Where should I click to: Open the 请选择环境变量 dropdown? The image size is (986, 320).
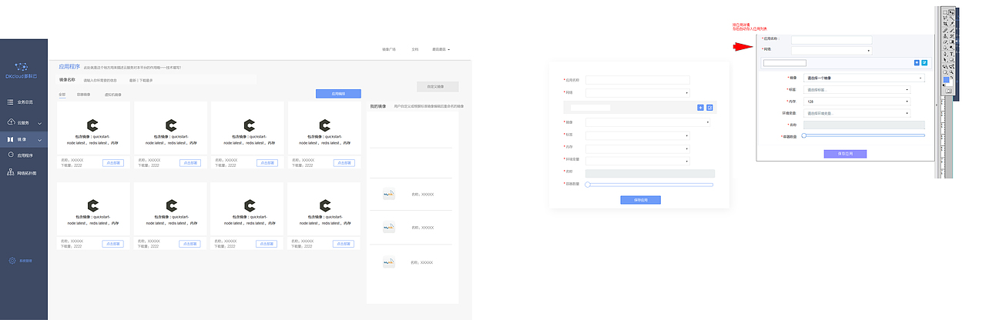click(x=857, y=112)
